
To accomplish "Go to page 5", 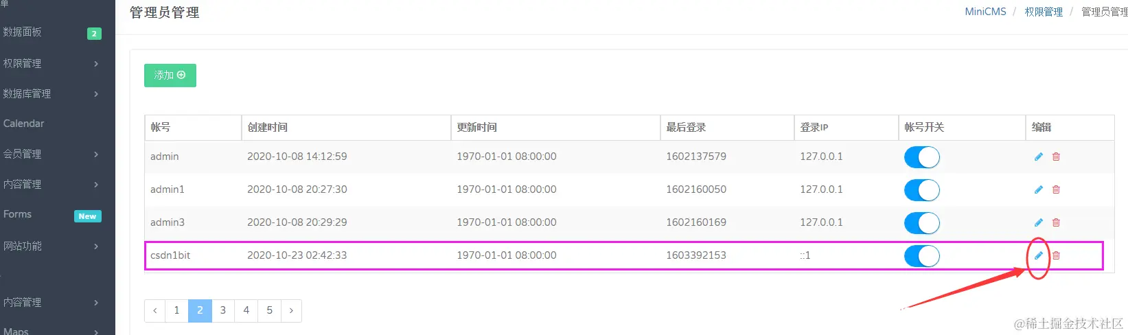I will [270, 310].
